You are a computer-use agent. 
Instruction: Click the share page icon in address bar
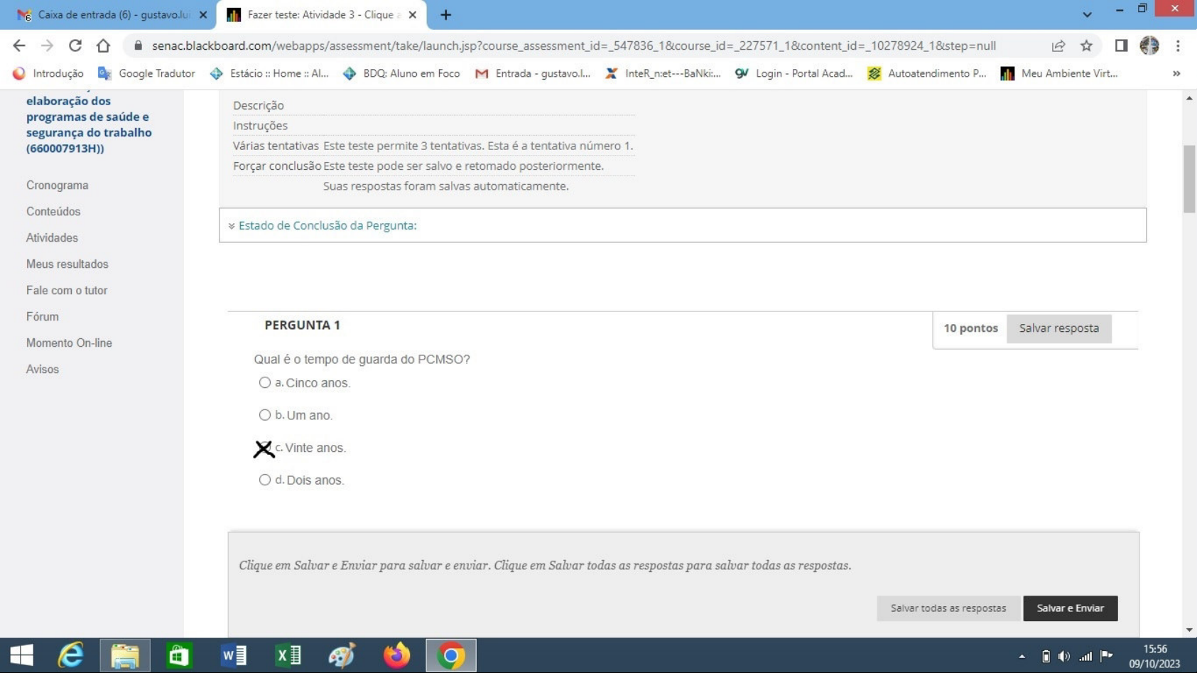coord(1058,45)
